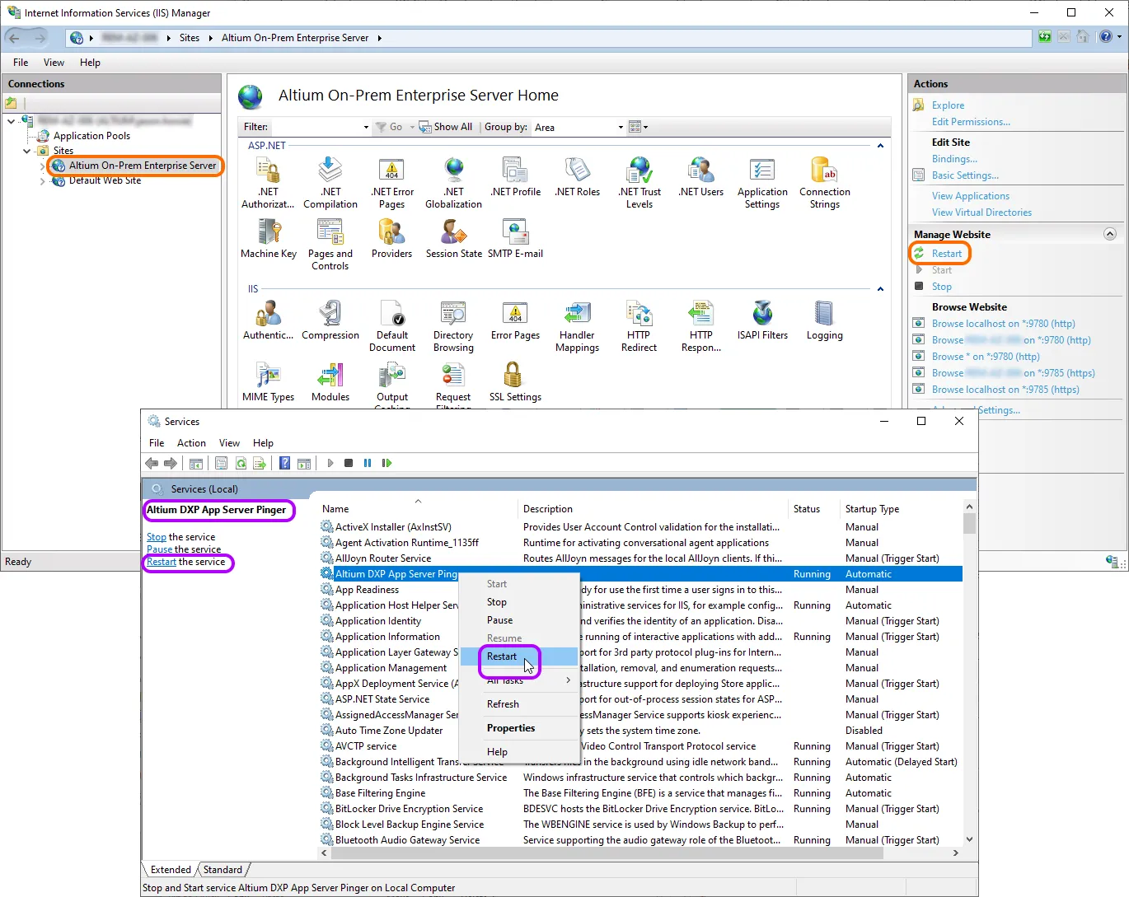
Task: Open the .NET Error Pages feature
Action: coord(392,172)
